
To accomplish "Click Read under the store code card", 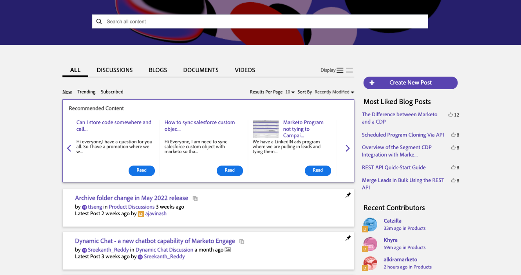I will point(142,170).
